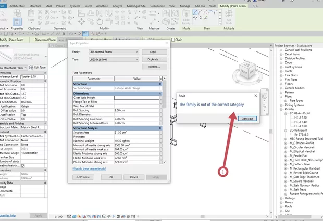Select HE-A 140 in Project Browser
The width and height of the screenshot is (323, 221).
(x=301, y=122)
